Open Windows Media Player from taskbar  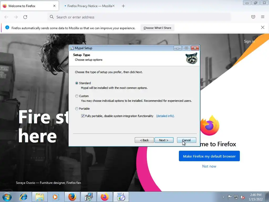point(55,197)
